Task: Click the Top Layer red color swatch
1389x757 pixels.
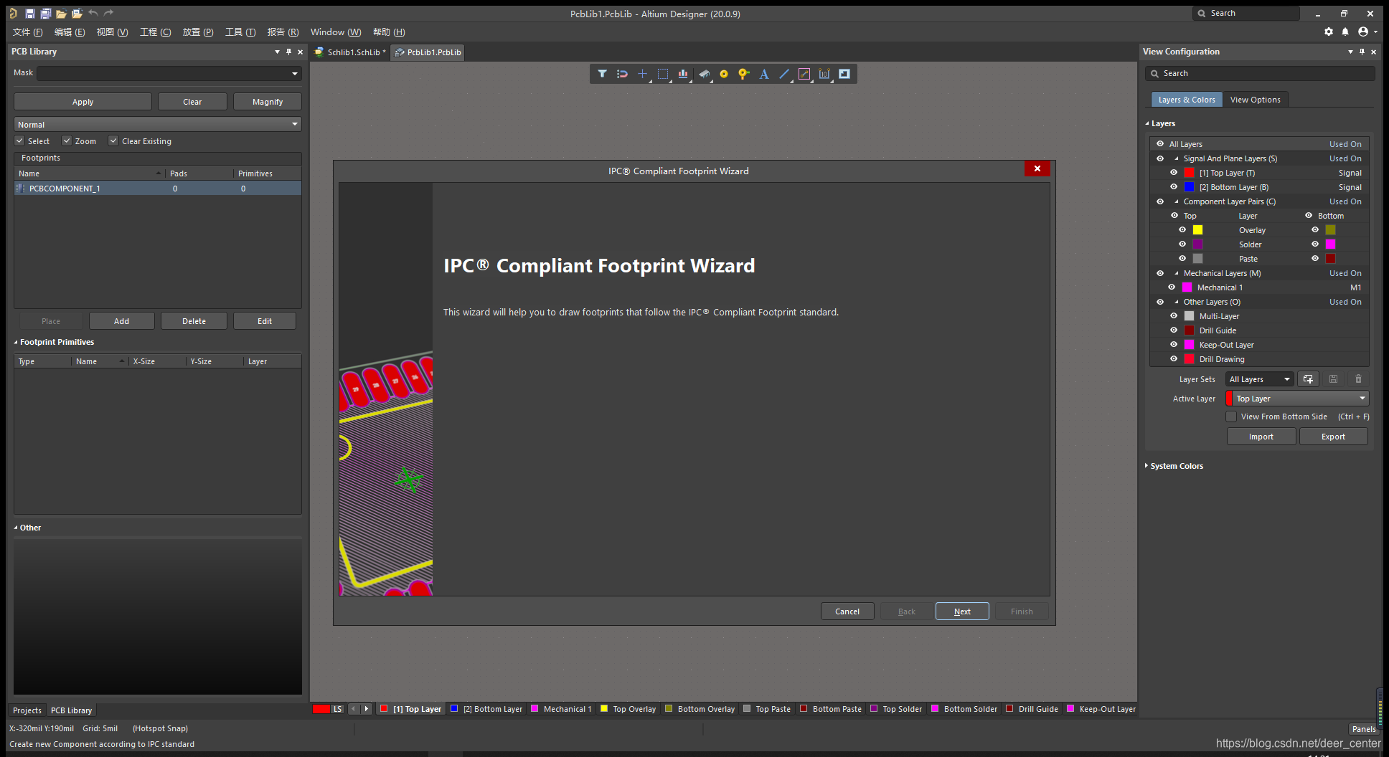Action: [x=1189, y=173]
